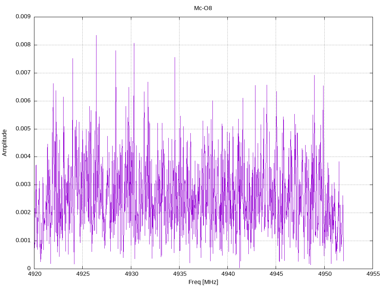Click the 4935 x-axis tick label
The image size is (383, 287).
coord(180,274)
